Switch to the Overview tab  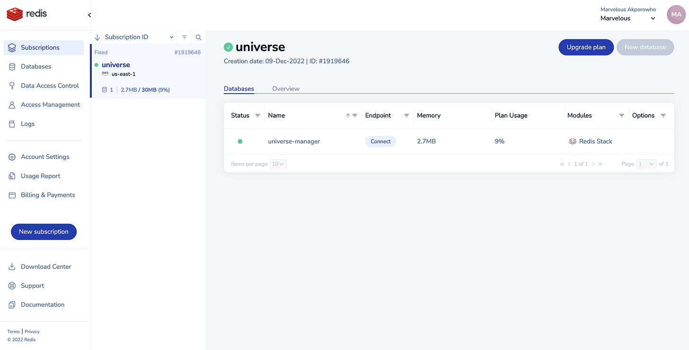coord(286,89)
